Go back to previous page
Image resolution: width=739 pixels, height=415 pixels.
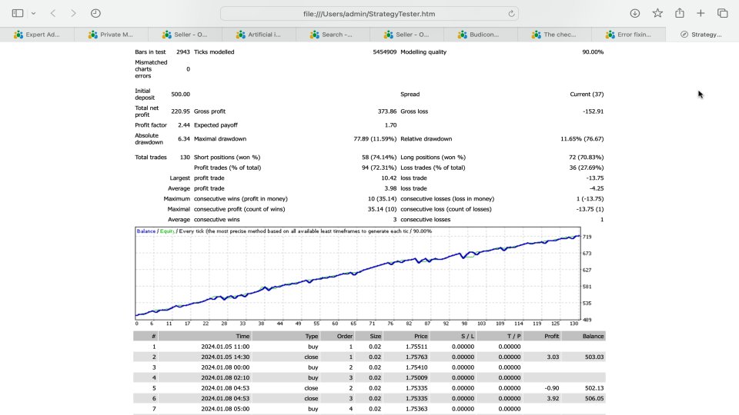click(53, 13)
